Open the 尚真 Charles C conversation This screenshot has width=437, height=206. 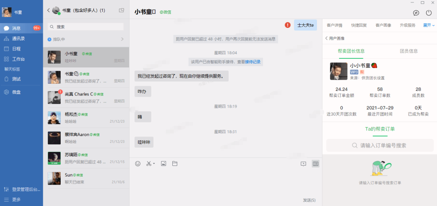[x=86, y=97]
